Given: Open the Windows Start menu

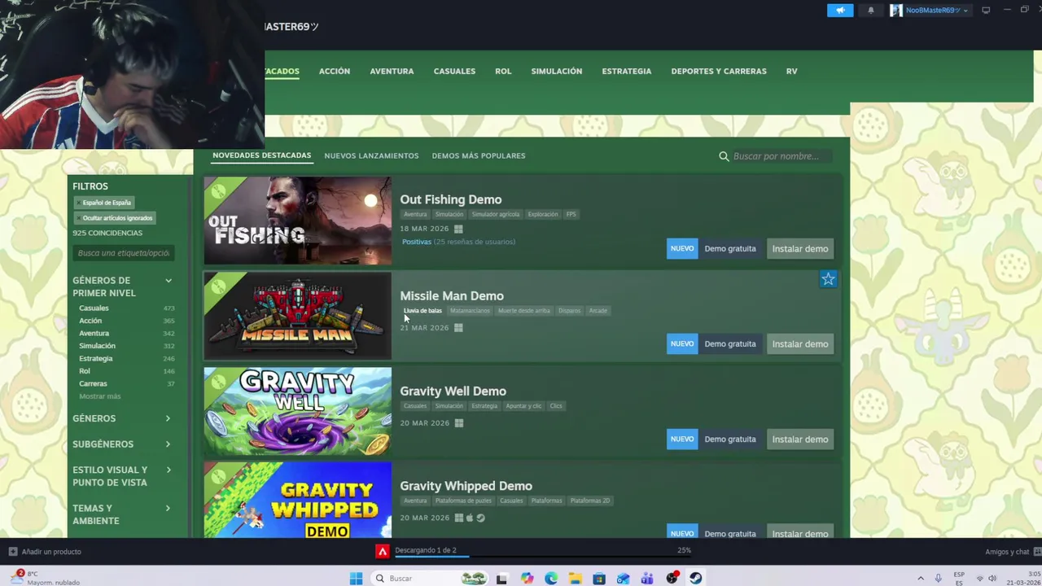Looking at the screenshot, I should pos(356,579).
